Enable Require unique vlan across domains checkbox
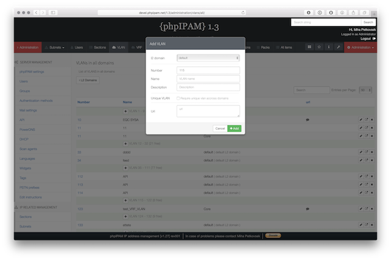391x260 pixels. coord(178,98)
